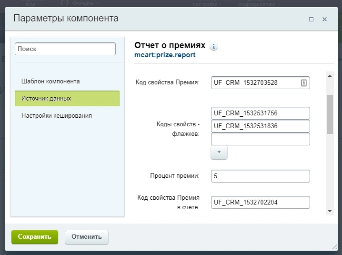Click the Процент премии label
The height and width of the screenshot is (255, 342).
tap(175, 176)
